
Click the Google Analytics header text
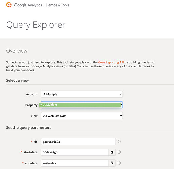coord(28,5)
